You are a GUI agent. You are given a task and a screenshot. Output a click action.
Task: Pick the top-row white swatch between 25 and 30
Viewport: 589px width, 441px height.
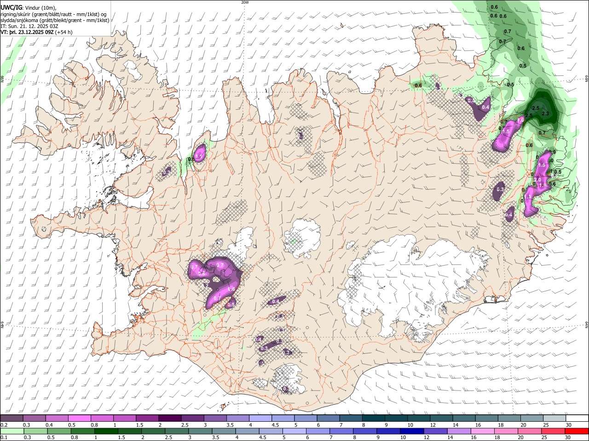[555, 418]
